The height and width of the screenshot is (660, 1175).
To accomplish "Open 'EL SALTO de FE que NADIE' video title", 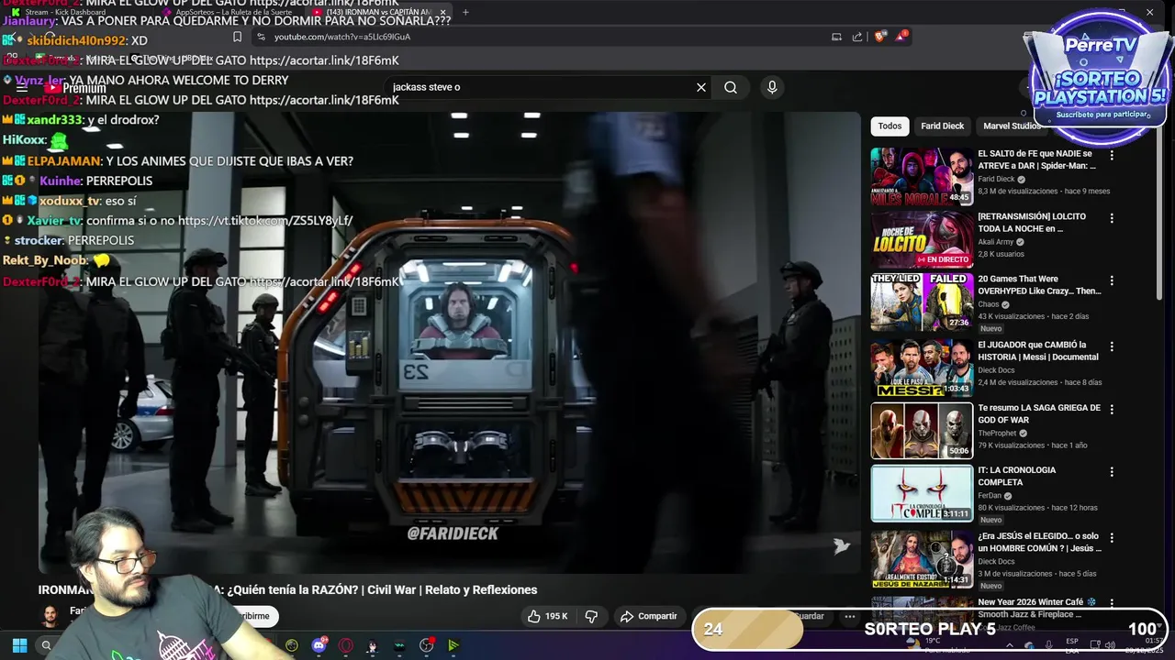I will coord(1036,159).
